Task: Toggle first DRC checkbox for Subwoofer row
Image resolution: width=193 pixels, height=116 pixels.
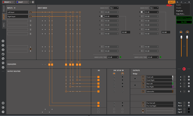Action: click(114, 91)
